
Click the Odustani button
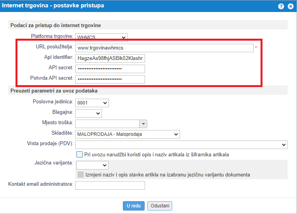coord(160,206)
